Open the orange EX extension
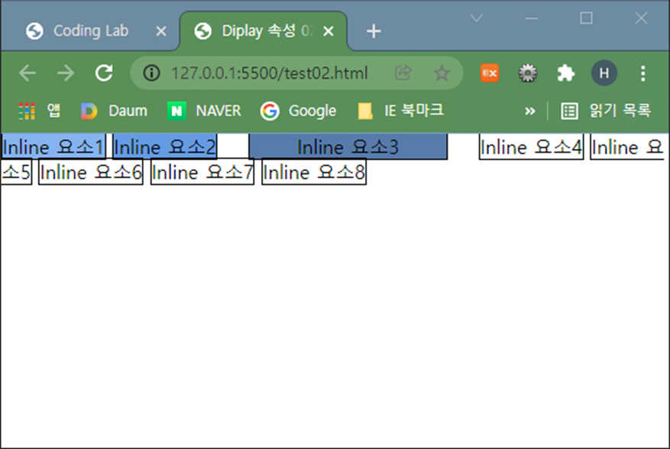 coord(489,73)
